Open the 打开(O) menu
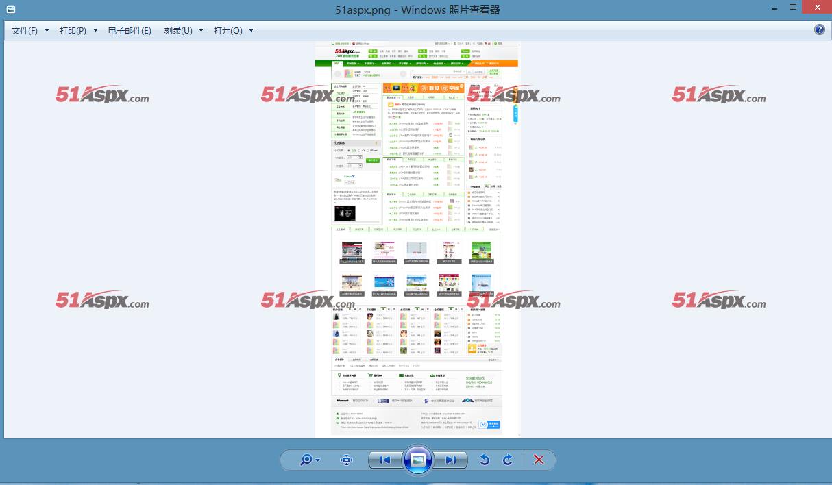The width and height of the screenshot is (832, 485). click(x=233, y=31)
